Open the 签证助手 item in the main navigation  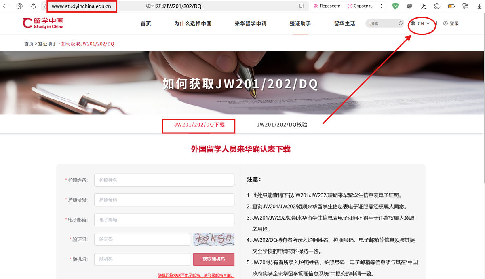point(300,23)
